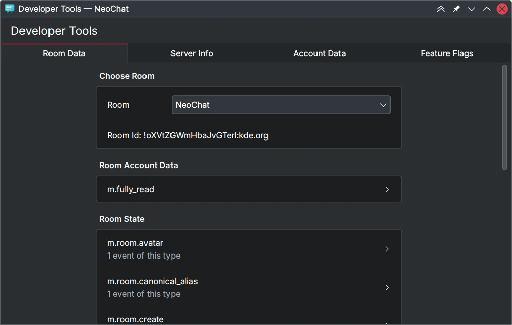The image size is (512, 325).
Task: Minimize window using down chevron icon
Action: (471, 9)
